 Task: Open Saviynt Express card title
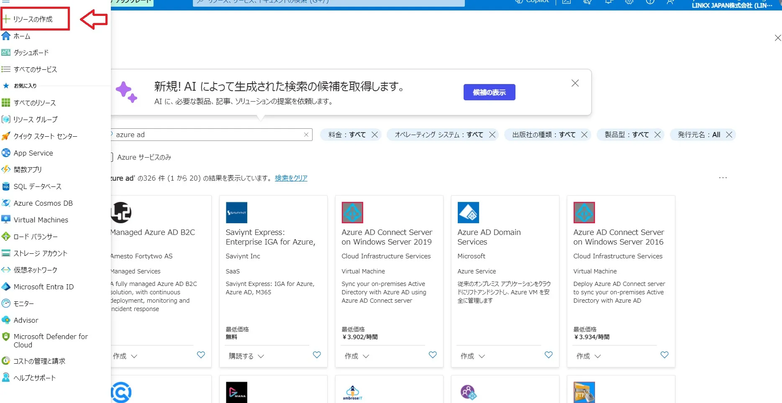point(270,237)
